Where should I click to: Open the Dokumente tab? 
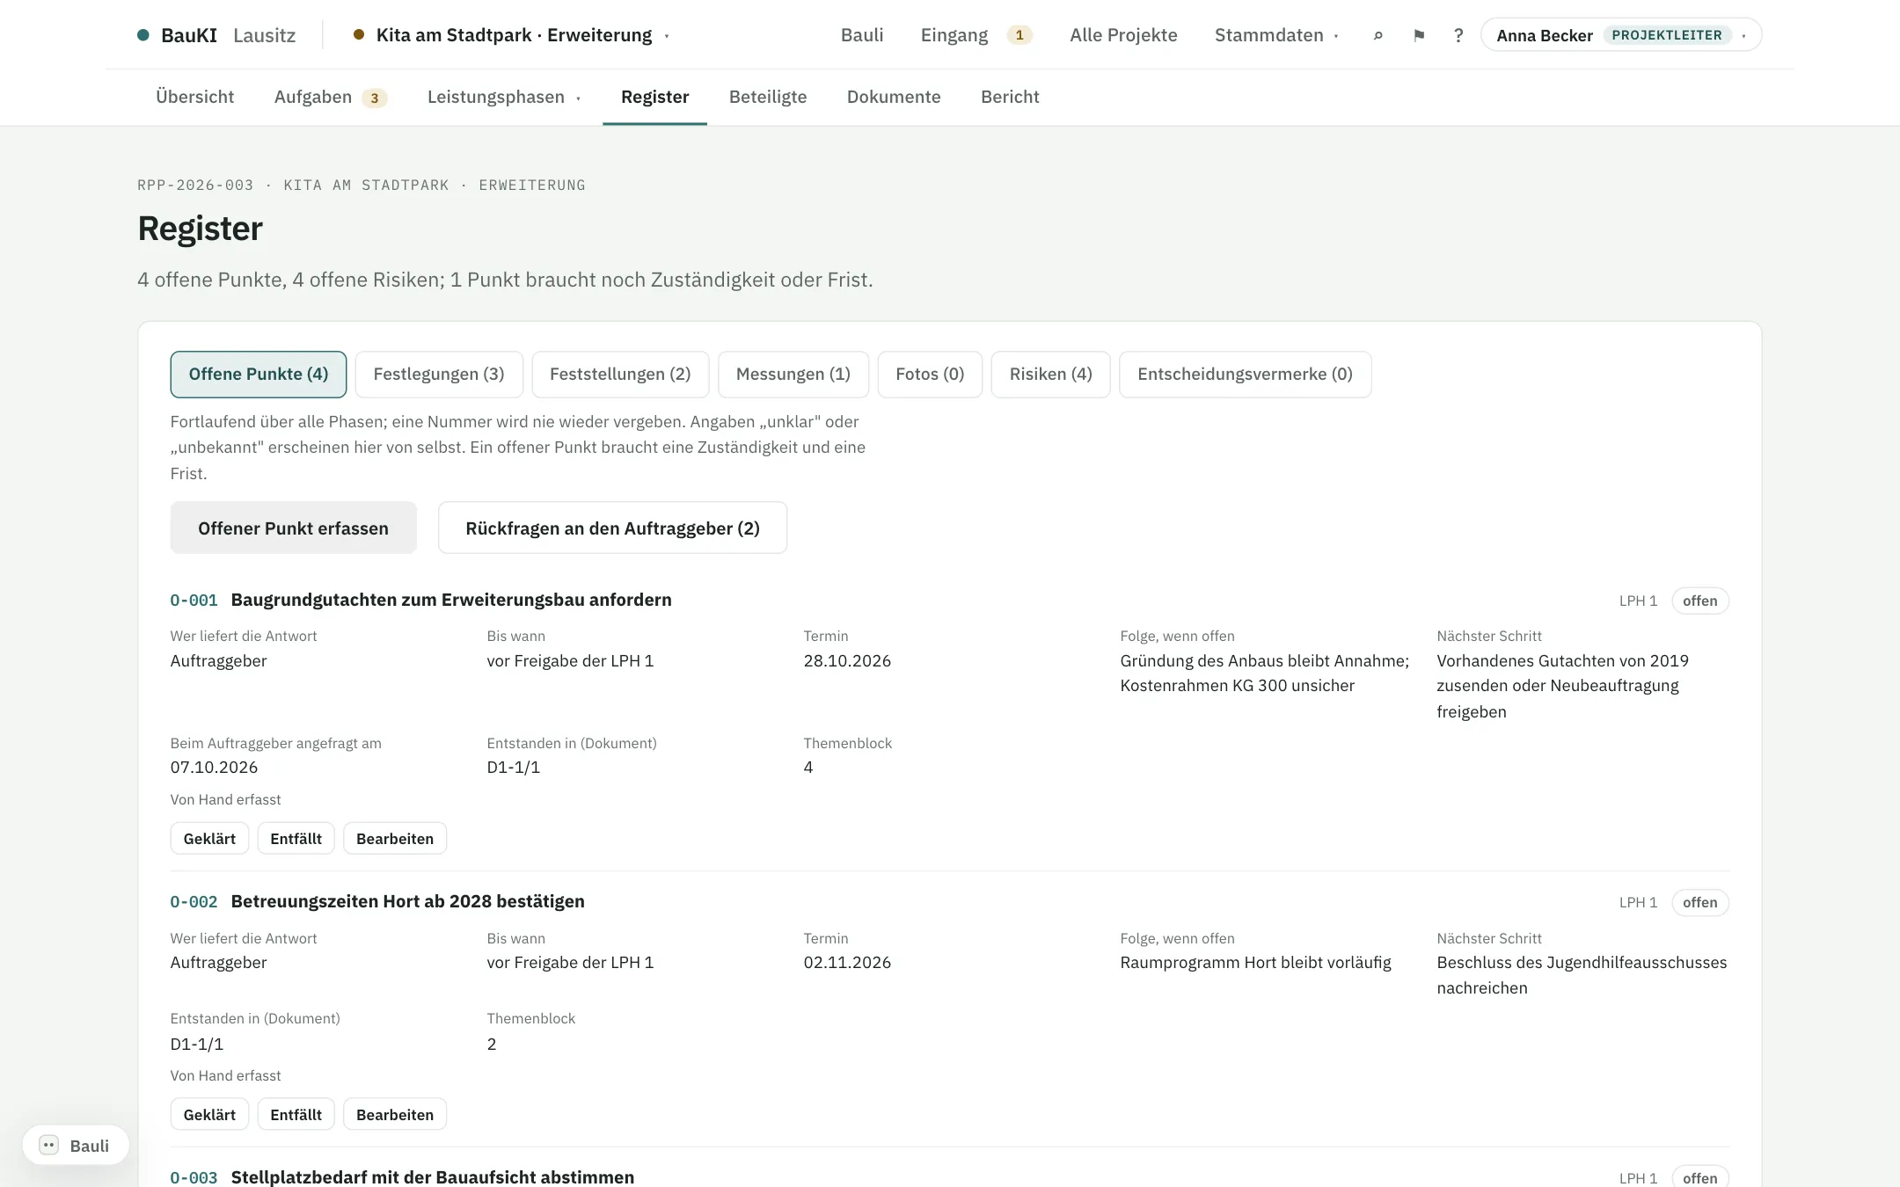click(x=894, y=97)
